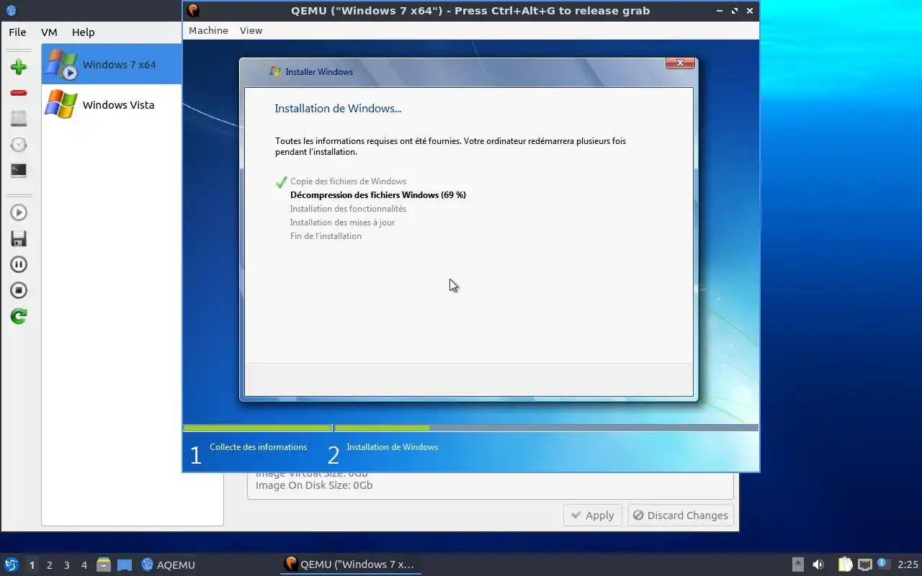The image size is (922, 576).
Task: Open the AQEMU File menu
Action: 17,32
